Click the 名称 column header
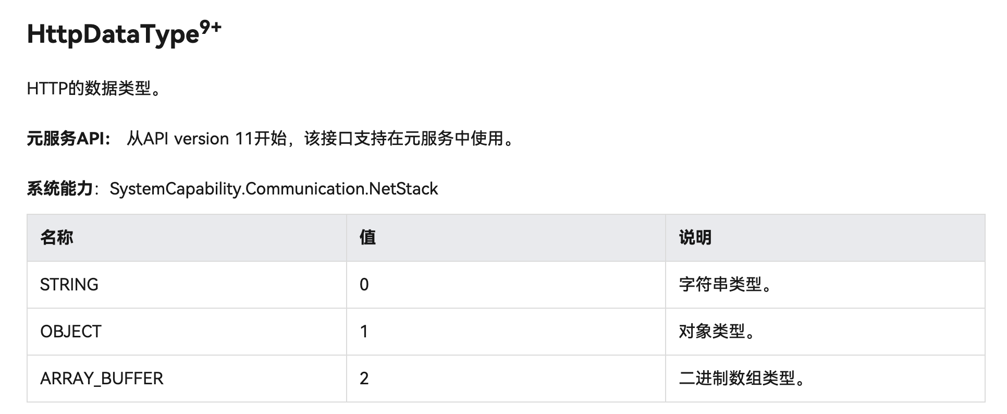Image resolution: width=1007 pixels, height=414 pixels. 57,238
